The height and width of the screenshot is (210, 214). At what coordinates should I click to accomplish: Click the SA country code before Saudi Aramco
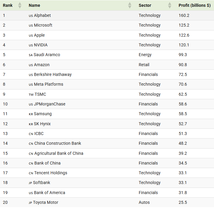[x=31, y=55]
